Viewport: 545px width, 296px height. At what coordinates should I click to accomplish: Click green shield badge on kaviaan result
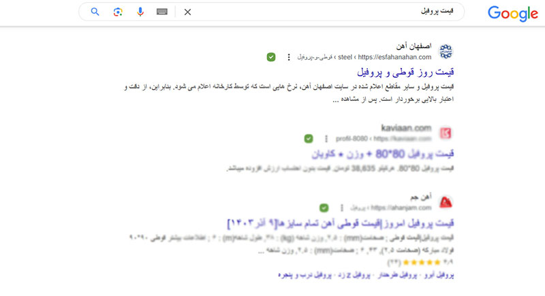coord(309,139)
